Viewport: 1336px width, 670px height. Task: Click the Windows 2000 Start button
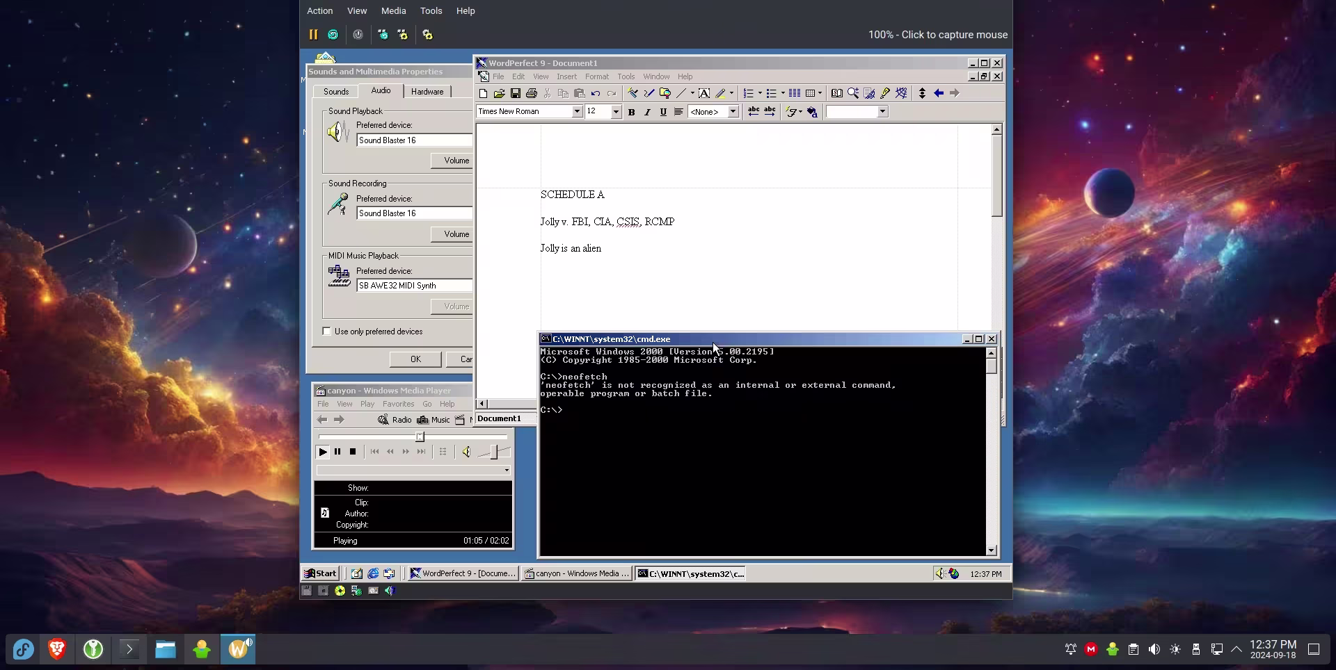click(x=320, y=573)
